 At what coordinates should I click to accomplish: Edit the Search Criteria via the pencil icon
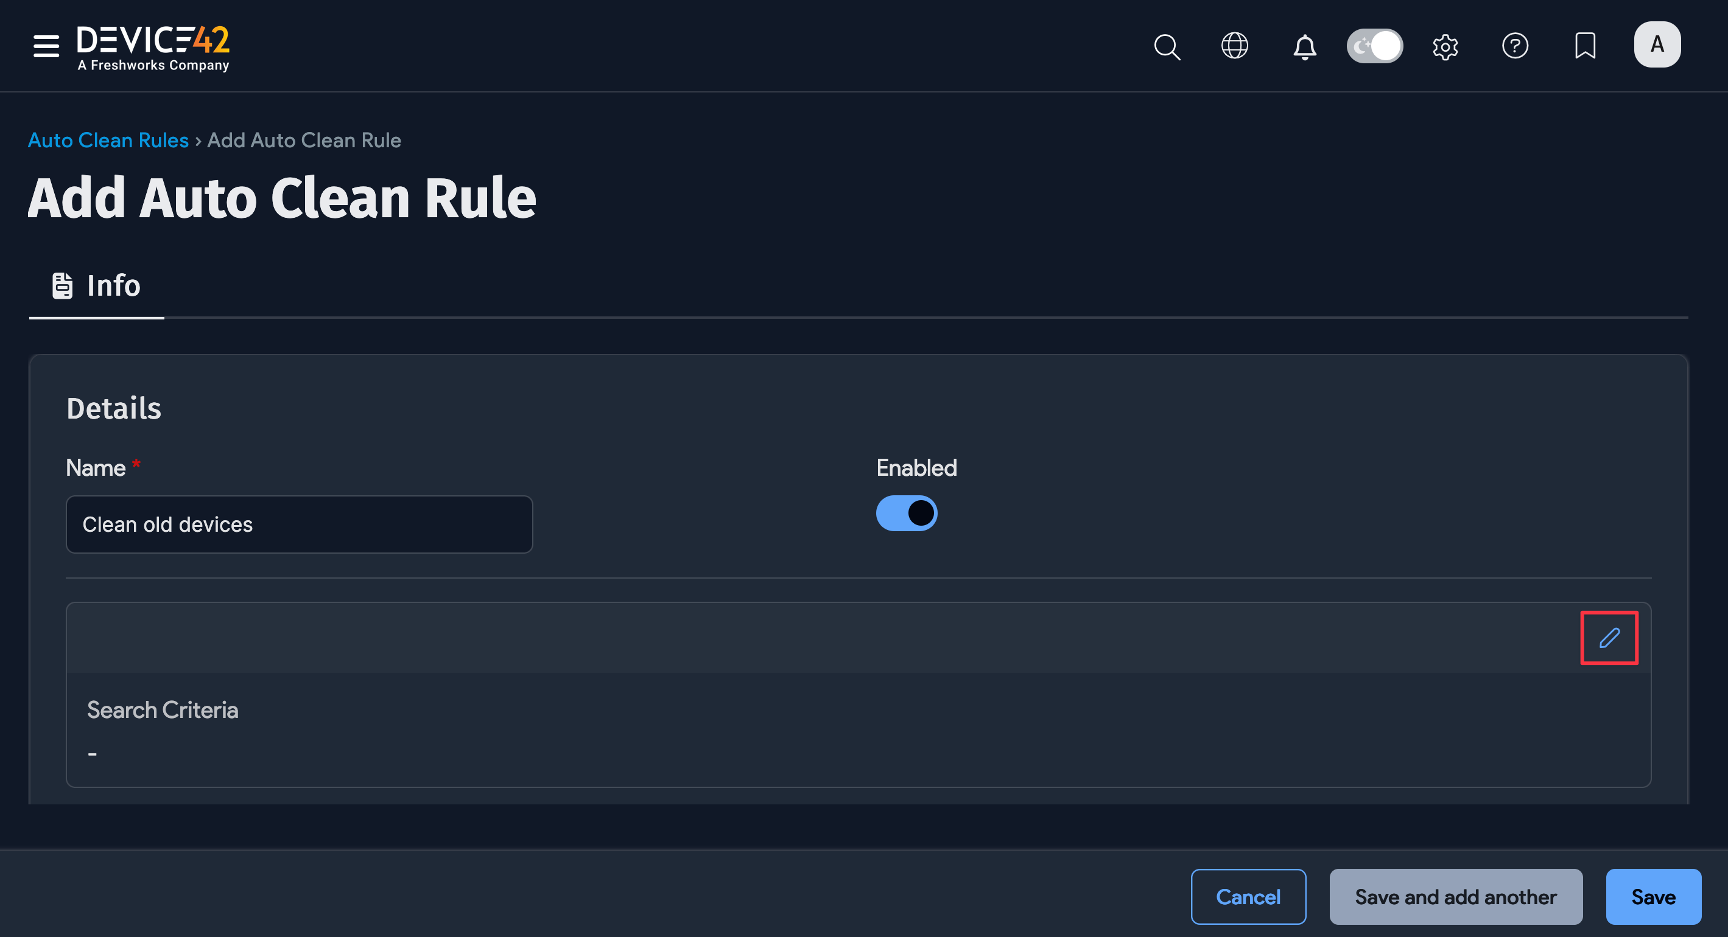coord(1609,638)
